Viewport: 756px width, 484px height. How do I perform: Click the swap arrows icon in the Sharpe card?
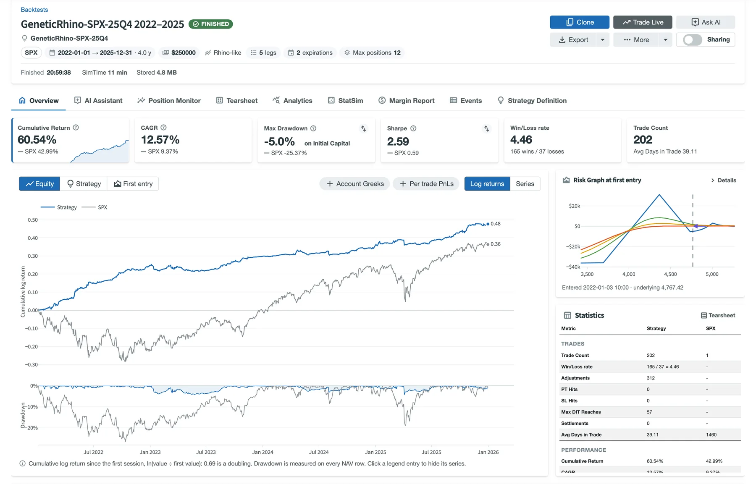487,129
